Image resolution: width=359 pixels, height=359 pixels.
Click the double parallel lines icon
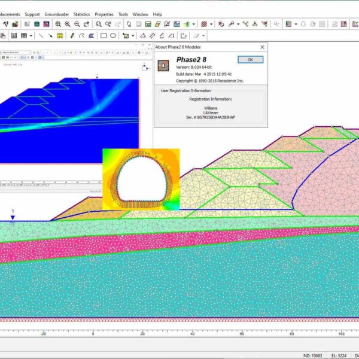tap(153, 36)
